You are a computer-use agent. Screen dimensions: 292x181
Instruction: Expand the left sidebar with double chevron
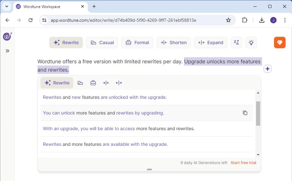(7, 51)
